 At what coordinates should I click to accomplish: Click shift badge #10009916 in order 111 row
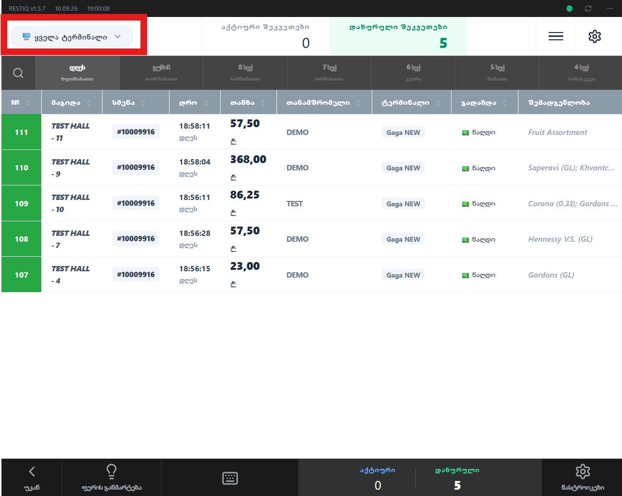[x=136, y=132]
